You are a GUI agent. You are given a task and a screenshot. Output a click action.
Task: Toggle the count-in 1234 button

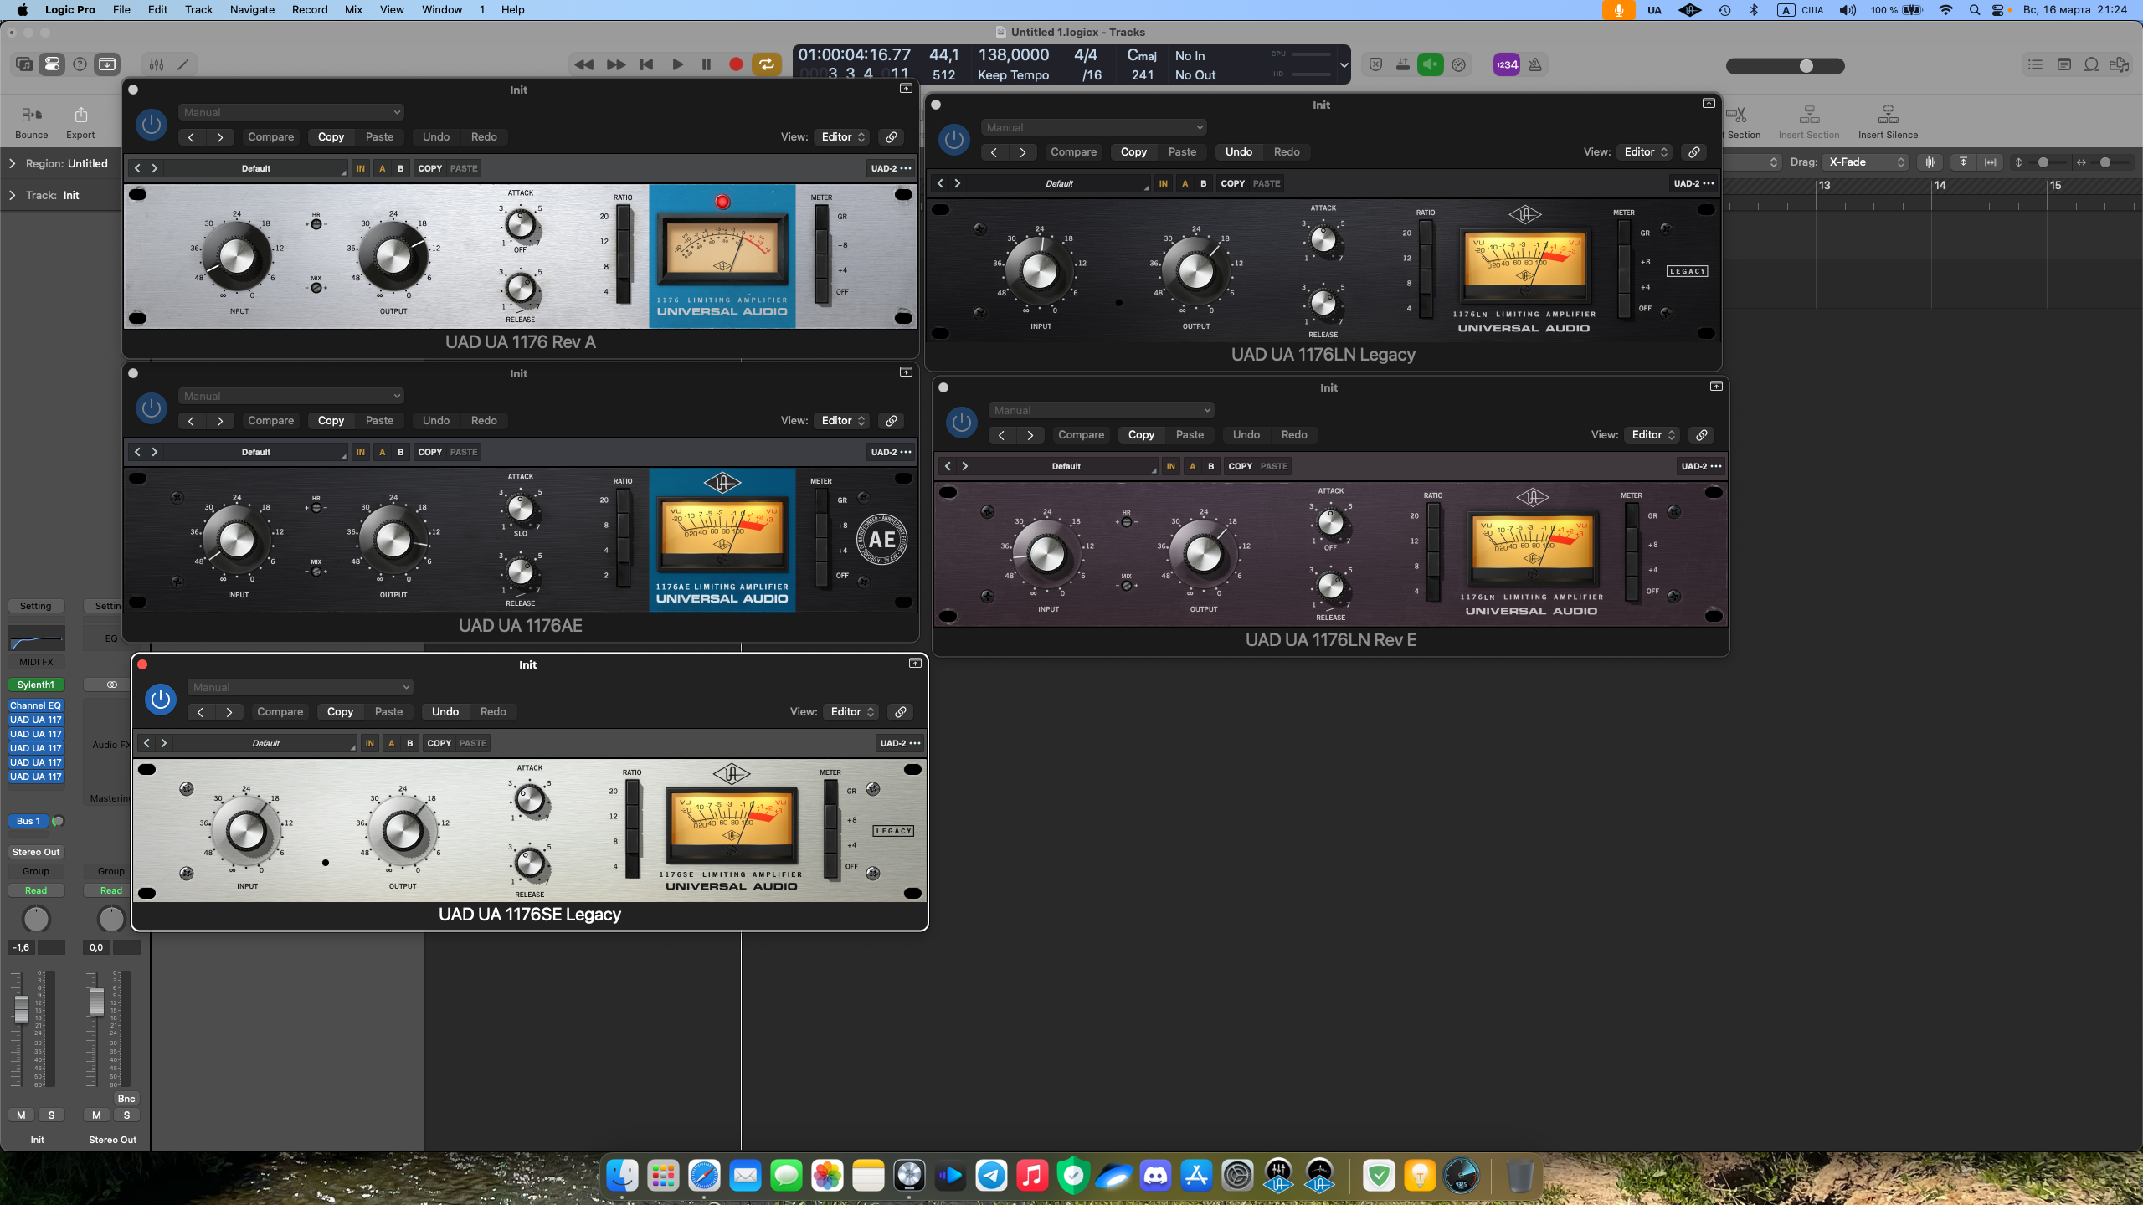1507,64
